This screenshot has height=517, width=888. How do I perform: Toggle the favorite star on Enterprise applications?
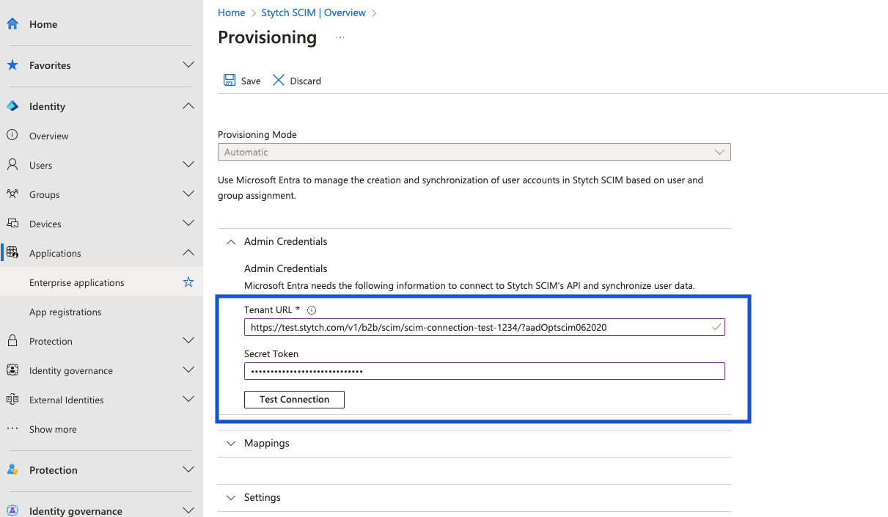[188, 282]
